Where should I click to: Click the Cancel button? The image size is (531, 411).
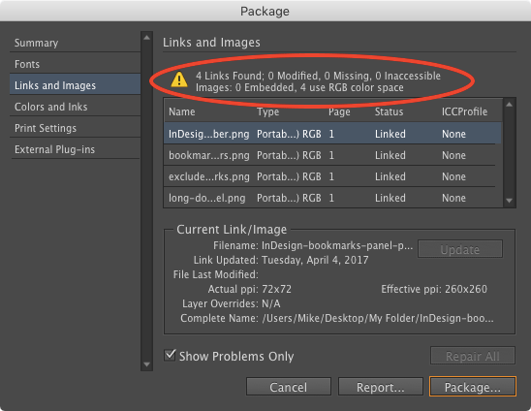(x=289, y=387)
